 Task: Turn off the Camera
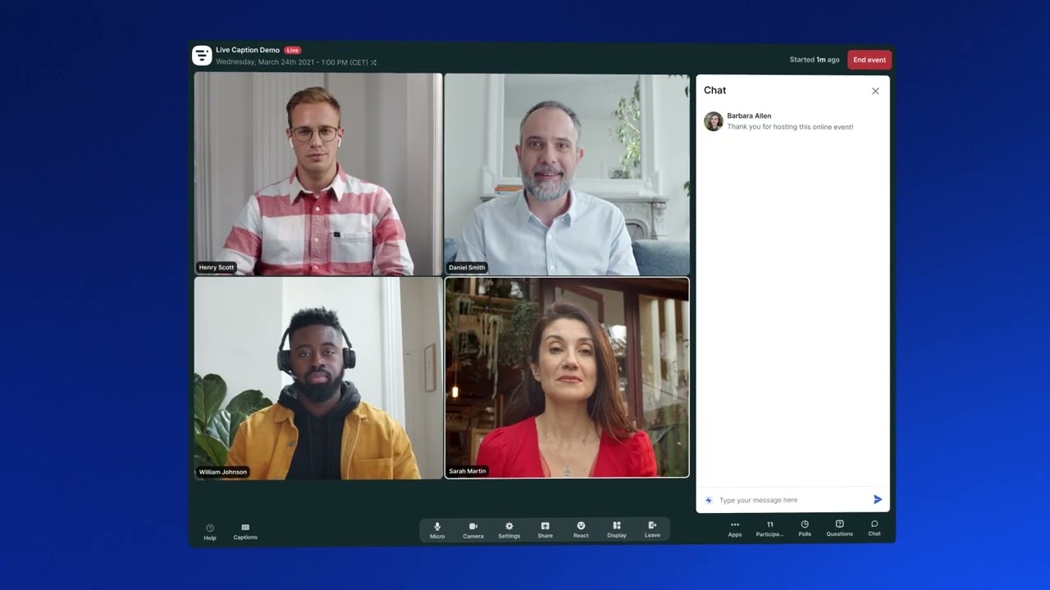(x=473, y=530)
